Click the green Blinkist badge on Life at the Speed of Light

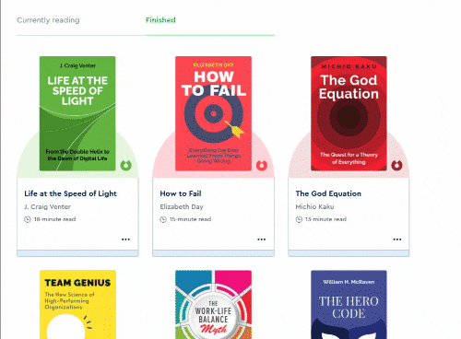click(x=125, y=165)
